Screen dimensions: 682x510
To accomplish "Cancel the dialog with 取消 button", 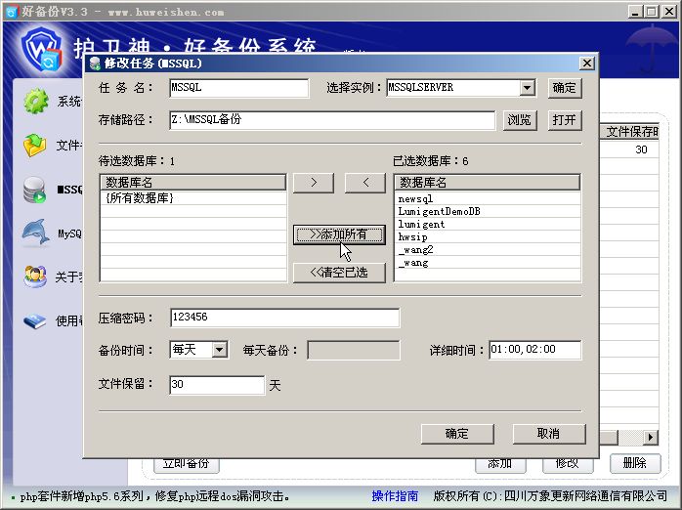I will [549, 434].
